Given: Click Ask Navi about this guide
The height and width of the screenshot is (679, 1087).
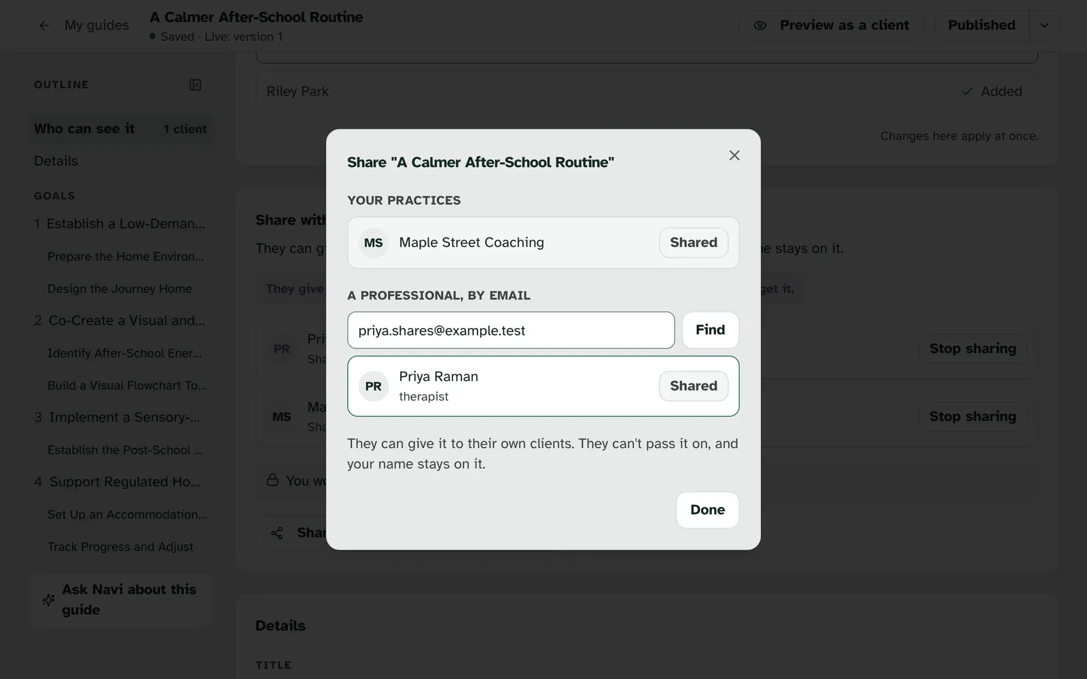Looking at the screenshot, I should click(x=121, y=600).
